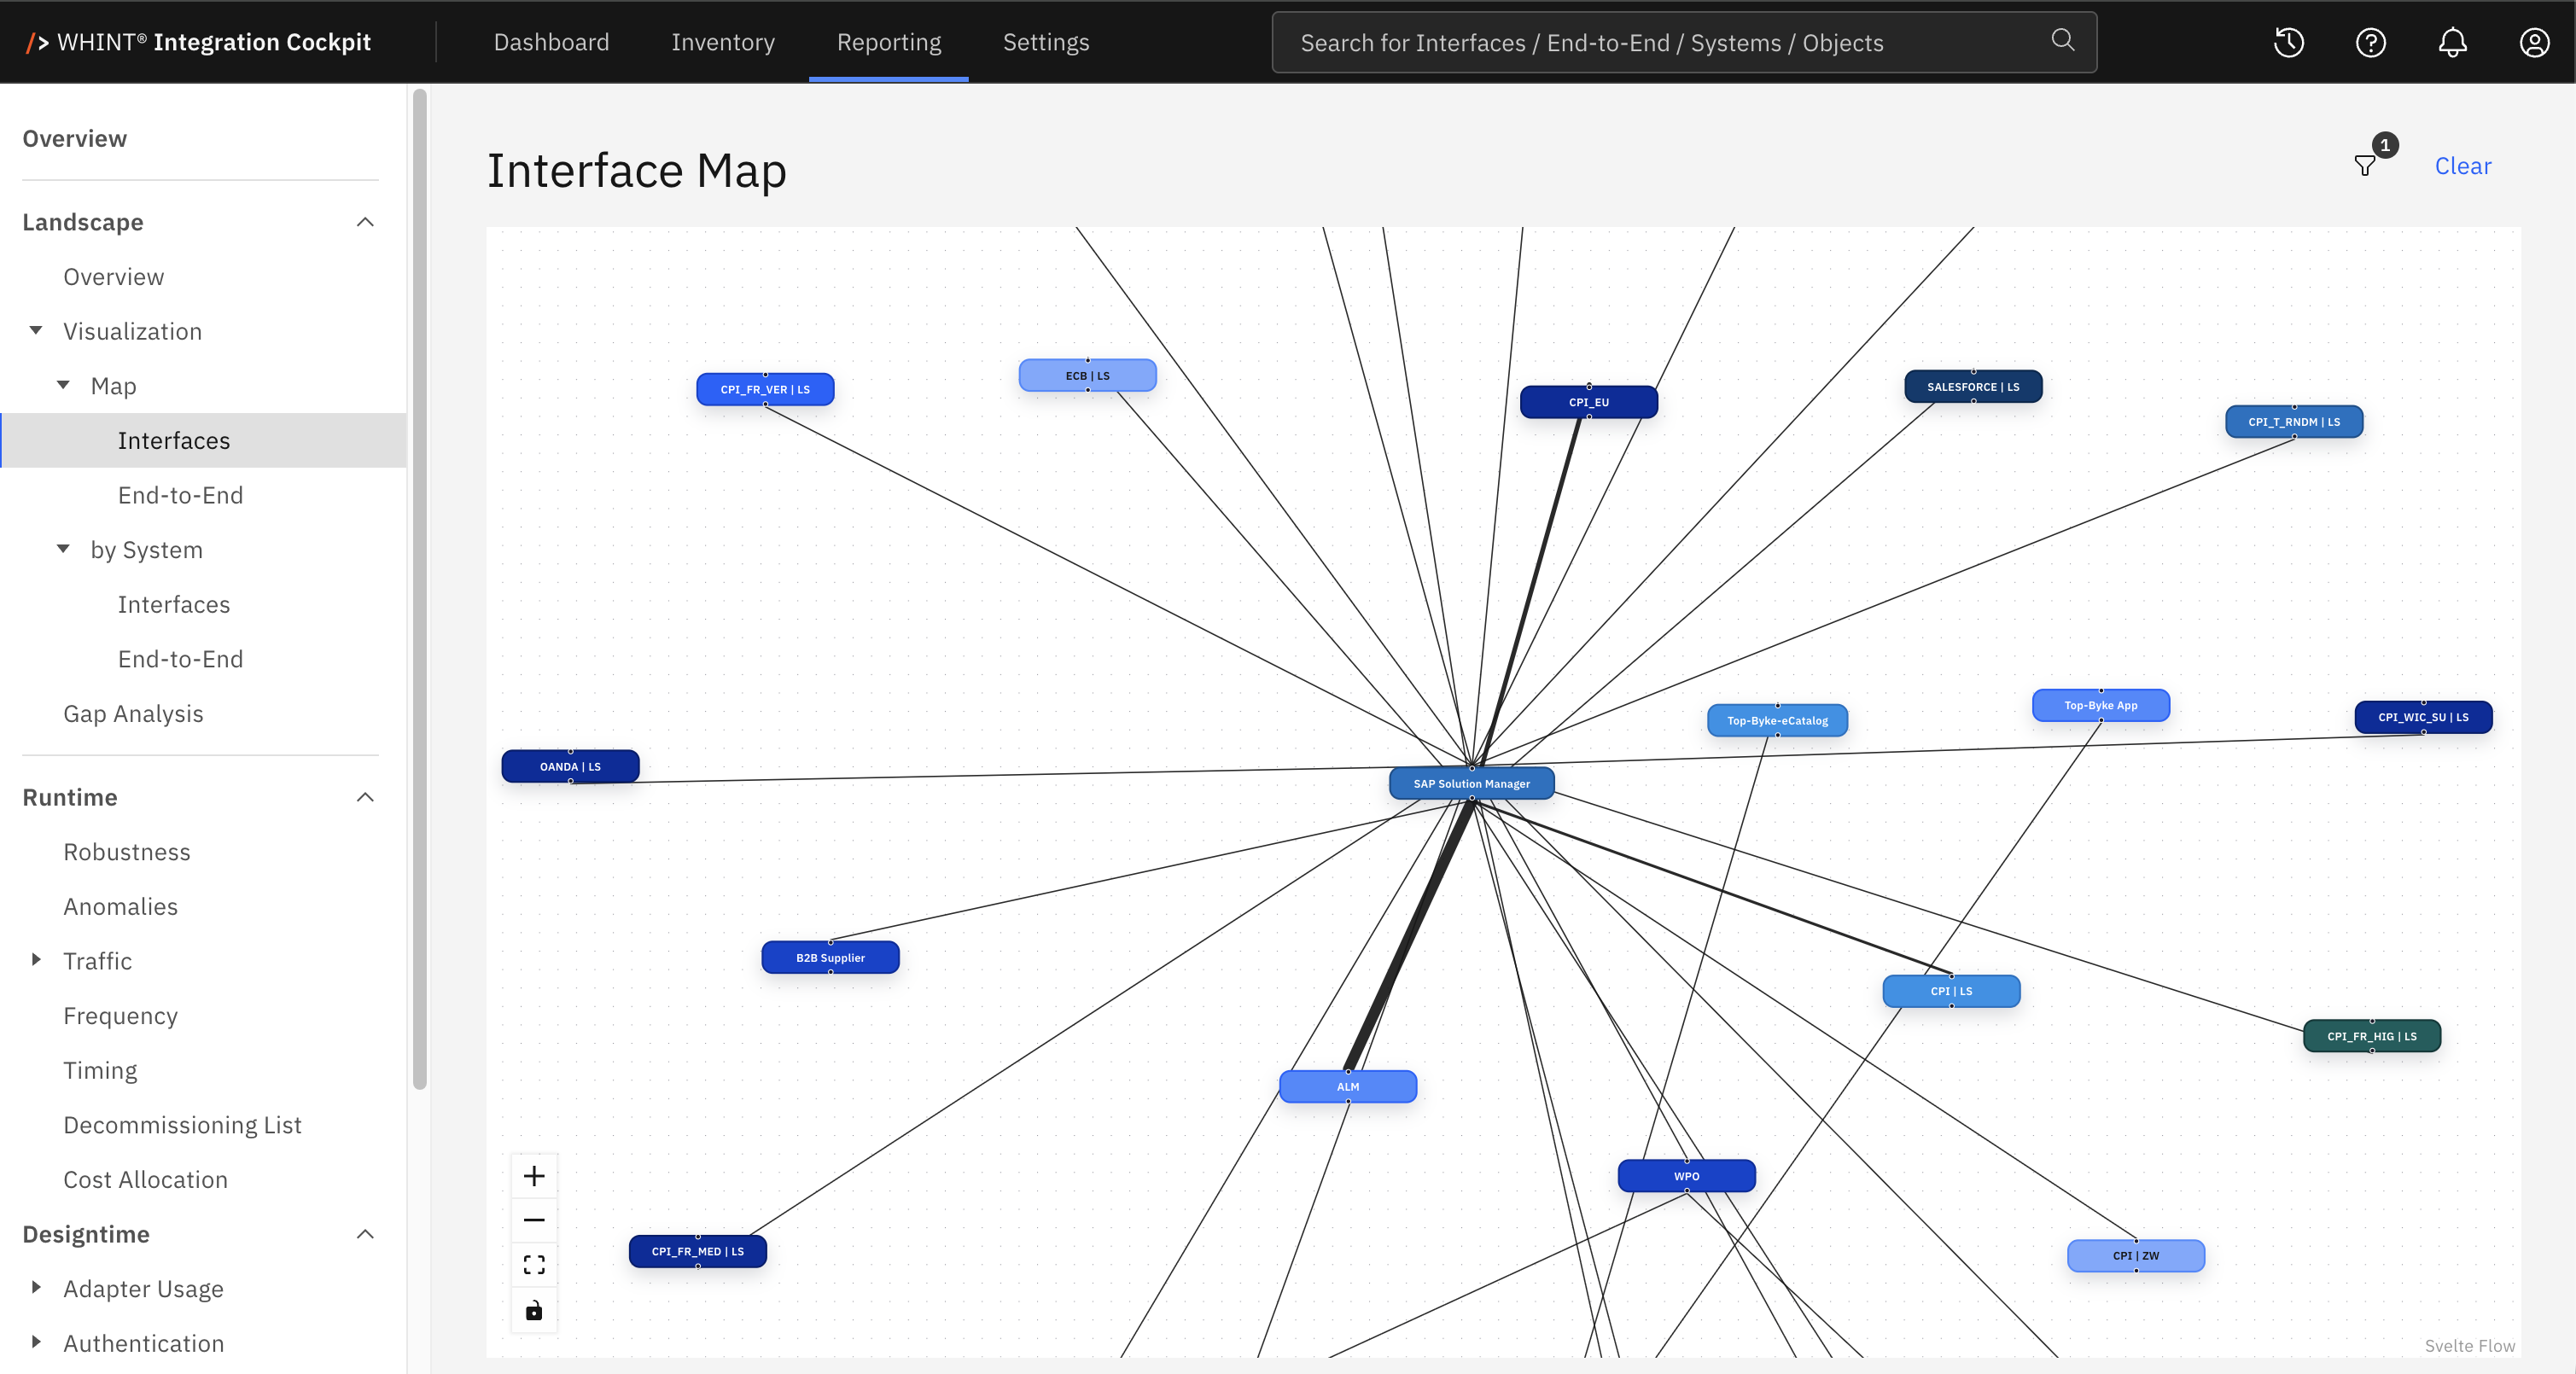Open the history clock icon

coord(2289,42)
